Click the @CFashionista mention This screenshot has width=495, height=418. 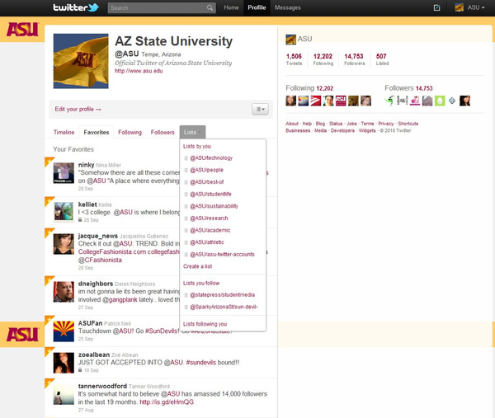pyautogui.click(x=100, y=260)
